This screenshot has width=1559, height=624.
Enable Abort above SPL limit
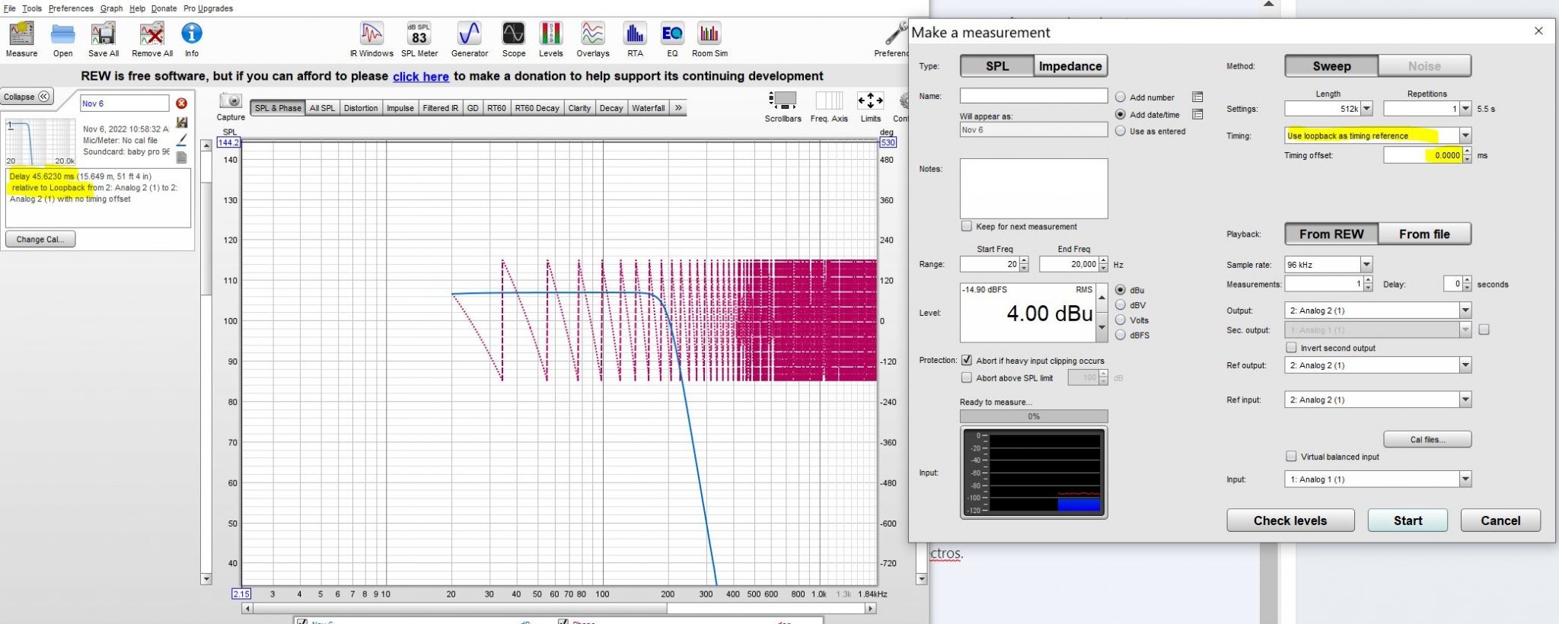tap(967, 377)
